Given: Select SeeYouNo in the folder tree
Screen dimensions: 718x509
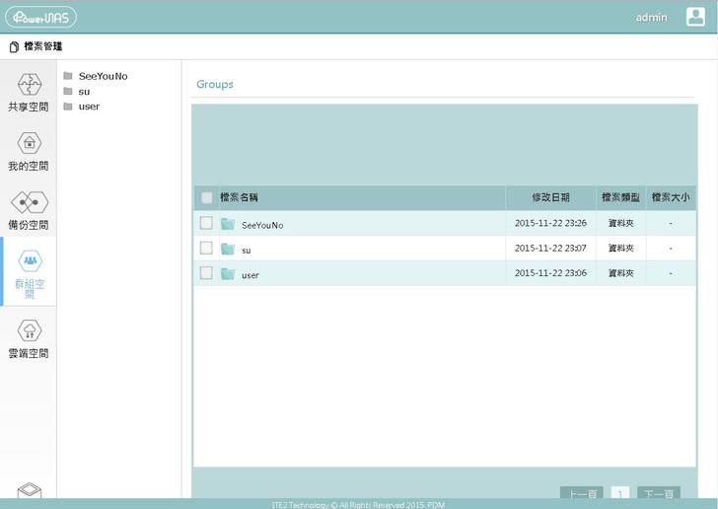Looking at the screenshot, I should [102, 76].
